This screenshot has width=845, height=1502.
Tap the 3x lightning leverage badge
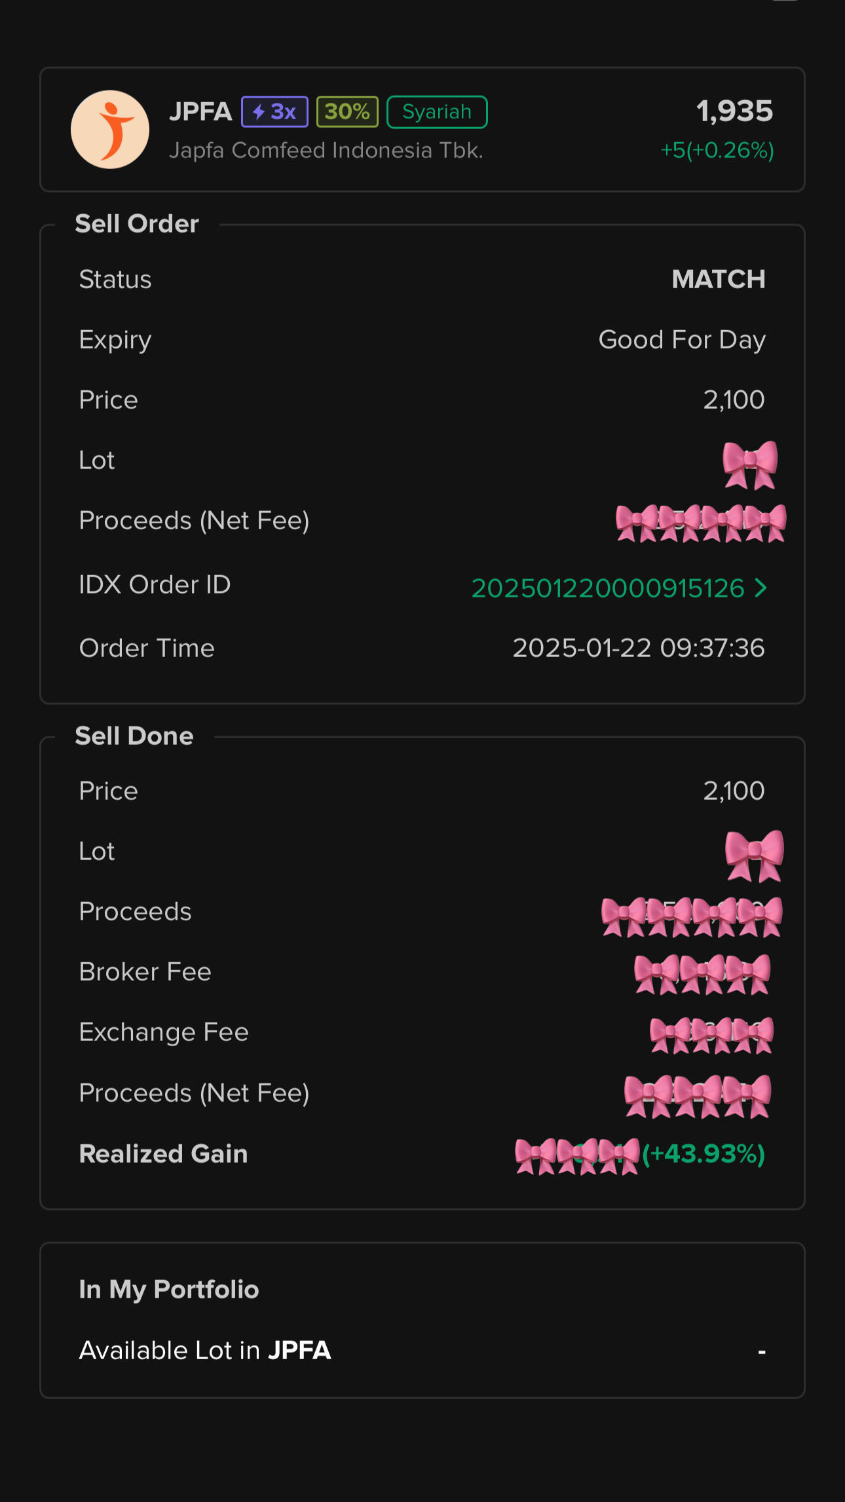point(274,112)
